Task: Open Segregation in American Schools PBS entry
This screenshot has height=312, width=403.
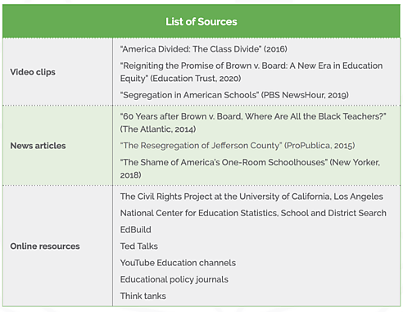Action: [x=234, y=95]
